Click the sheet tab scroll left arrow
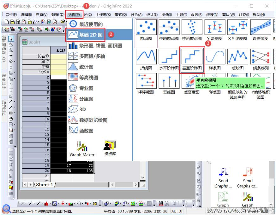Screen dimensions: 276x215 click(x=25, y=185)
